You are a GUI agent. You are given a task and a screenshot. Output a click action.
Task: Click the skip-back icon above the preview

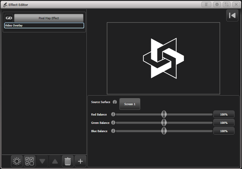(232, 15)
